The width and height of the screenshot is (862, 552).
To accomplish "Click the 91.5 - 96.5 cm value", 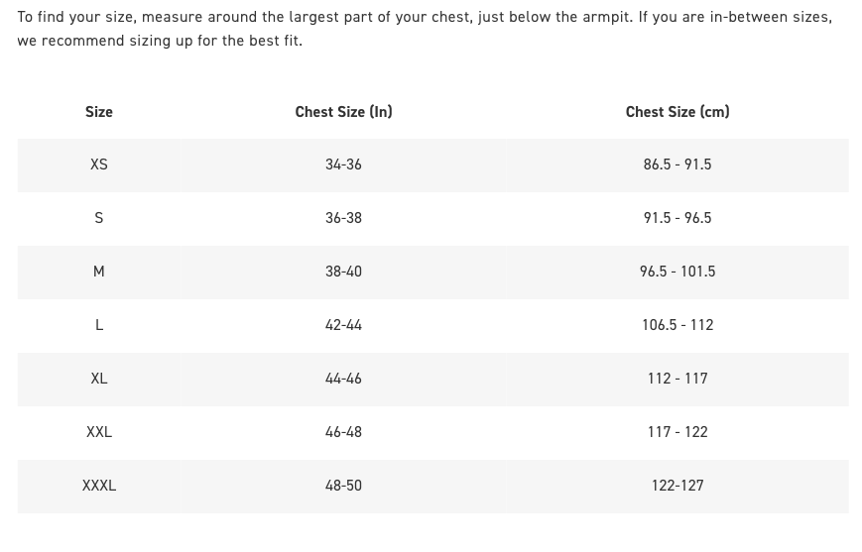I will pos(677,218).
